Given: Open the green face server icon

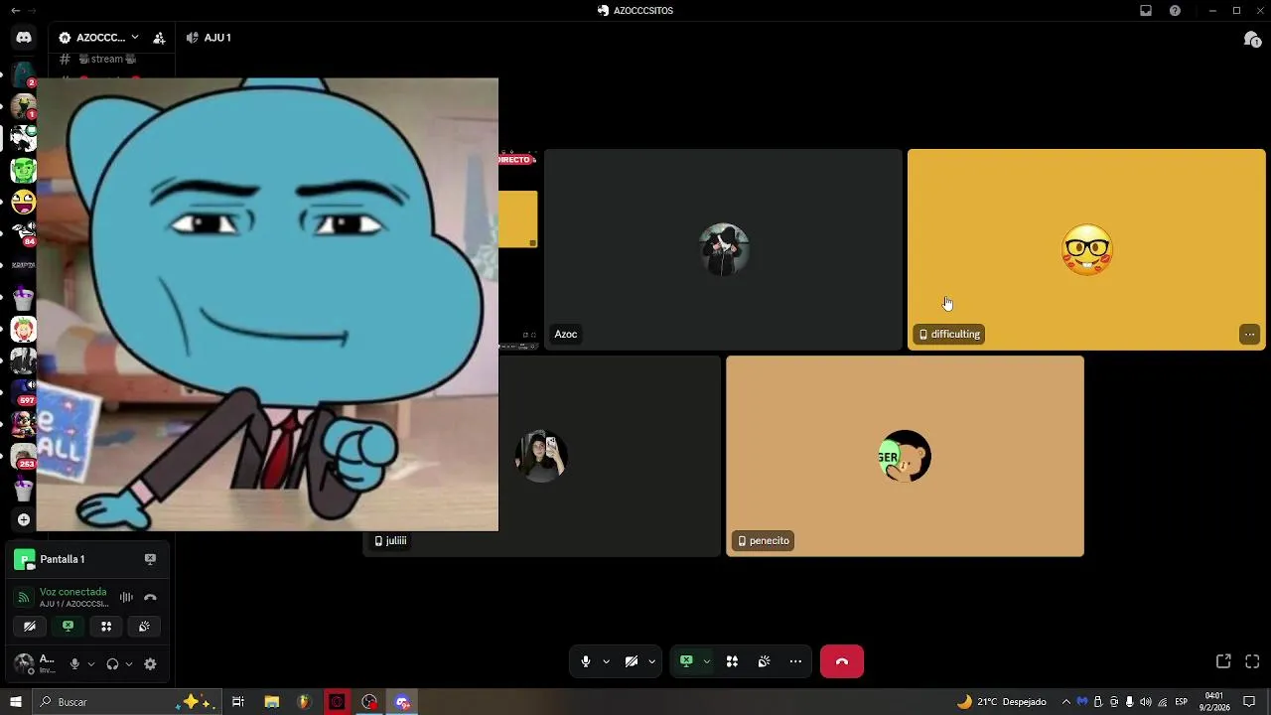Looking at the screenshot, I should [24, 170].
